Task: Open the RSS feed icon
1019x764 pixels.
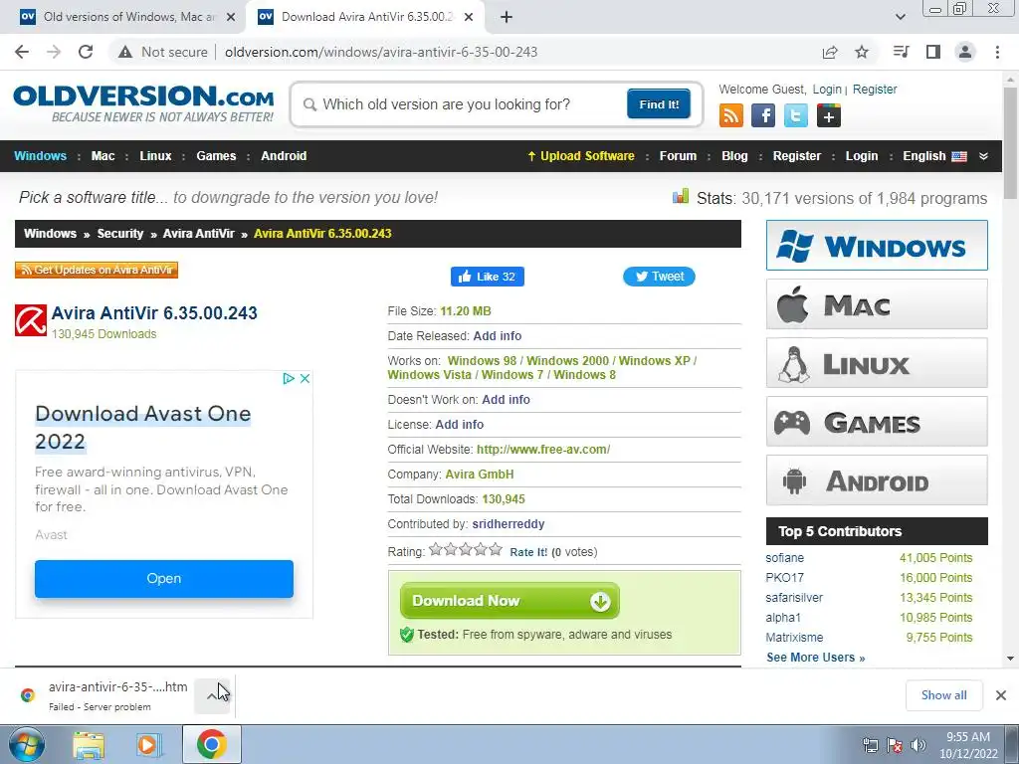Action: 731,115
